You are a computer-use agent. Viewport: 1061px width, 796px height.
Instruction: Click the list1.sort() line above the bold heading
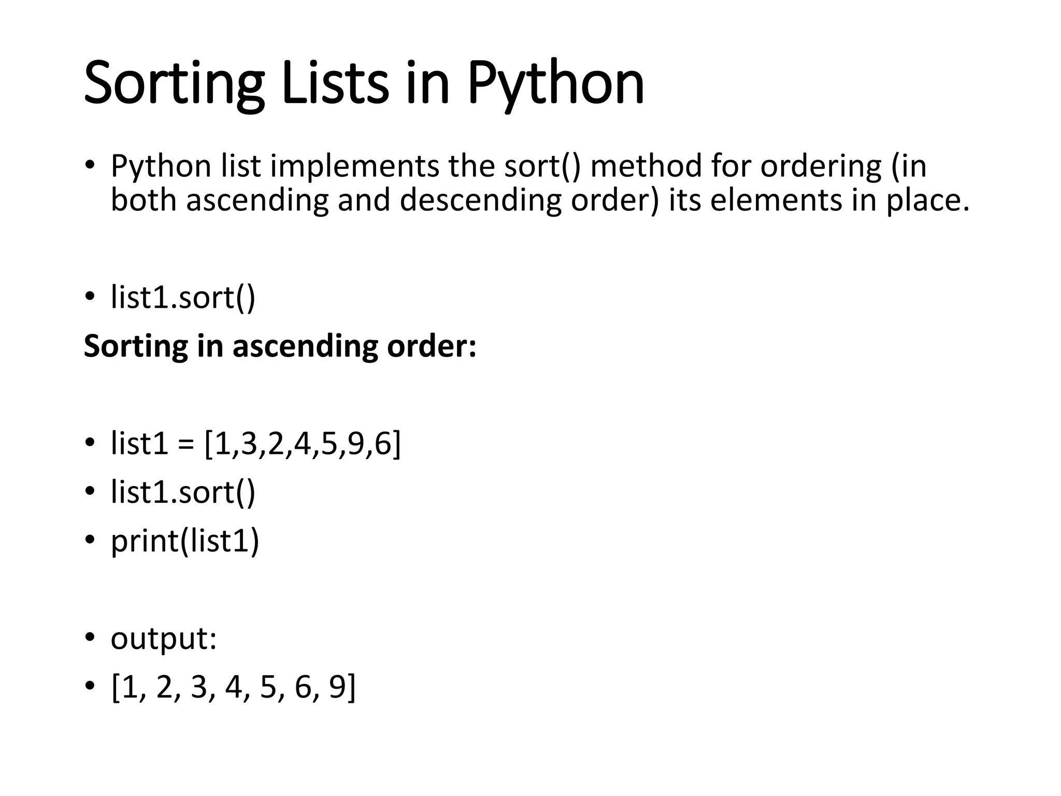(183, 298)
